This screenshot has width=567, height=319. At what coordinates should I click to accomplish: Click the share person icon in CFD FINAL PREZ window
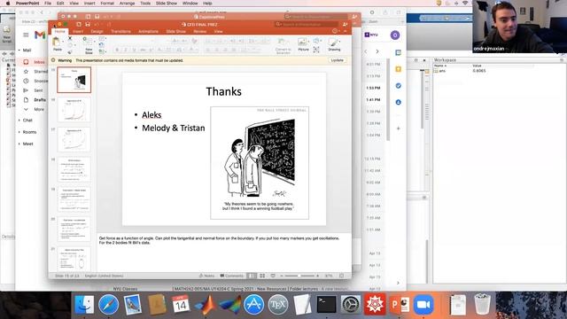point(345,24)
